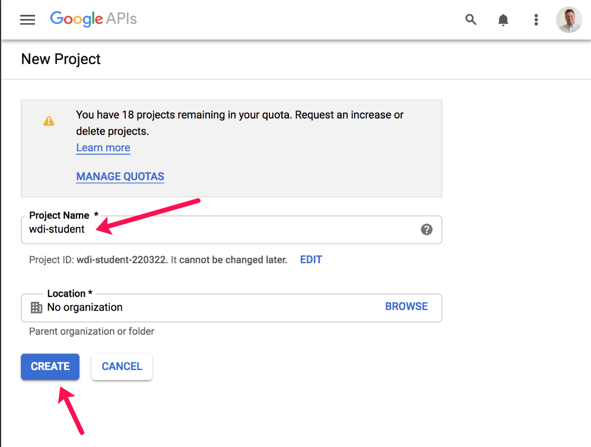Click the Google APIs logo
Viewport: 591px width, 447px height.
93,19
